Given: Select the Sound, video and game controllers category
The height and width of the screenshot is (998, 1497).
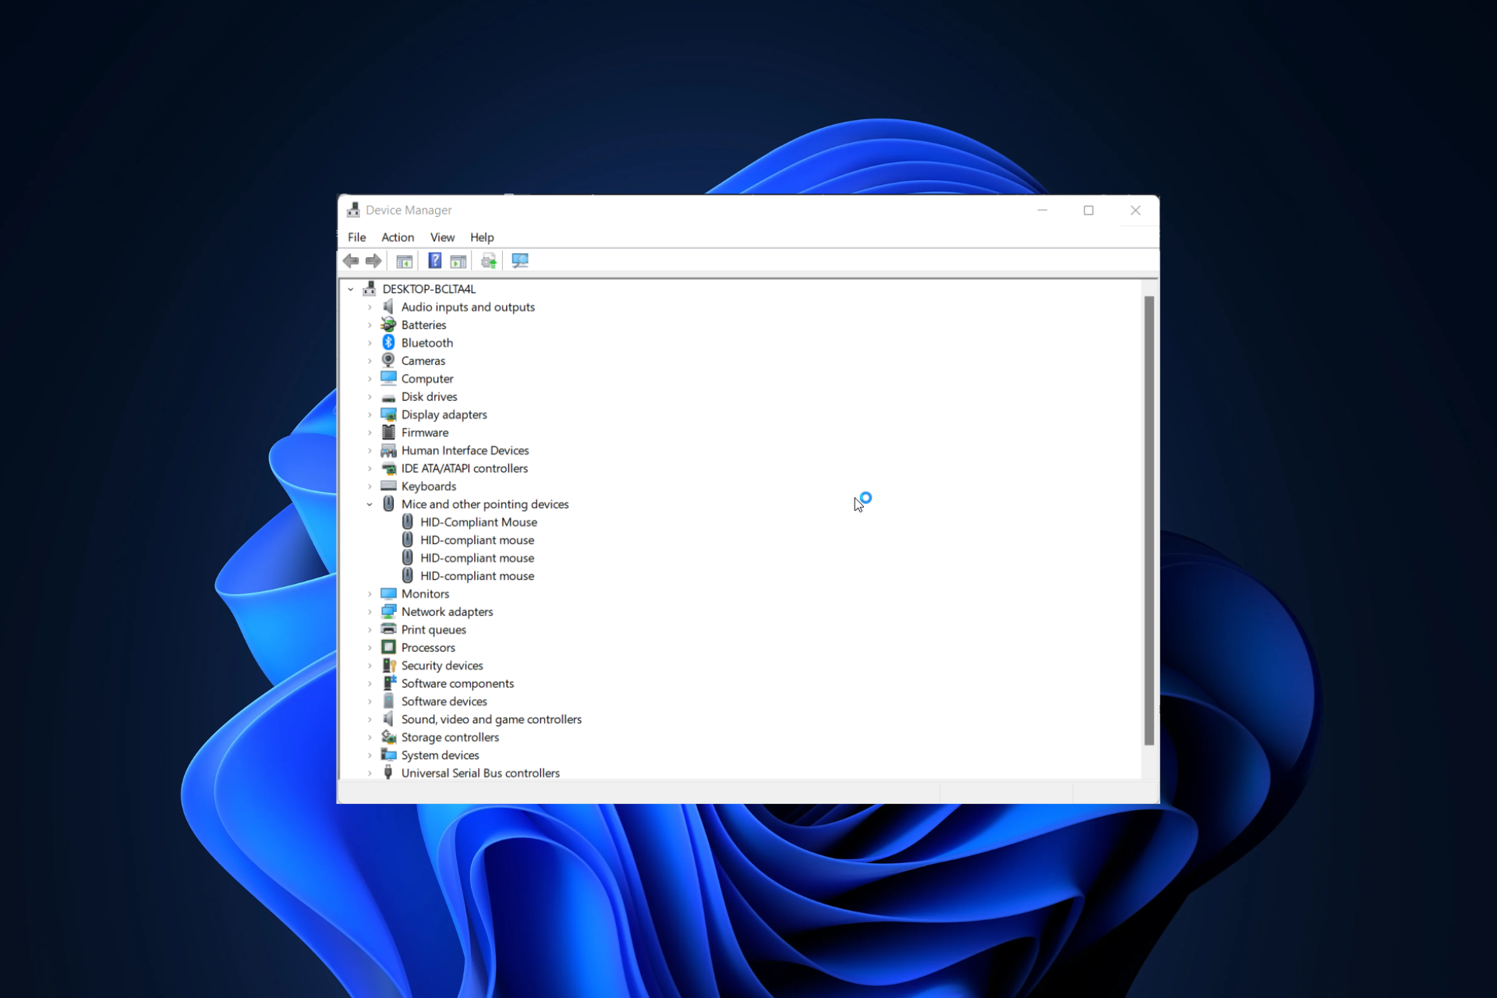Looking at the screenshot, I should click(491, 719).
